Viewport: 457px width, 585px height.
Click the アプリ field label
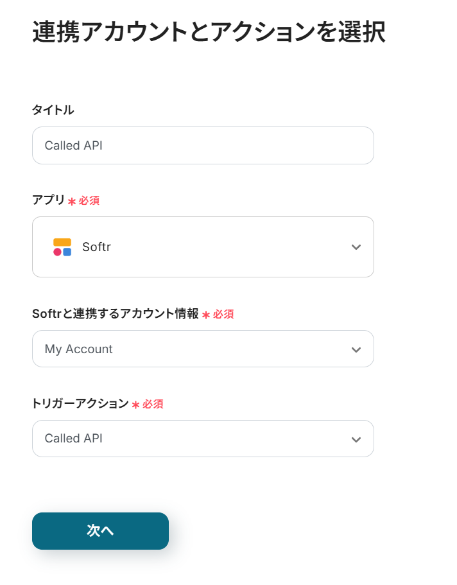coord(49,200)
